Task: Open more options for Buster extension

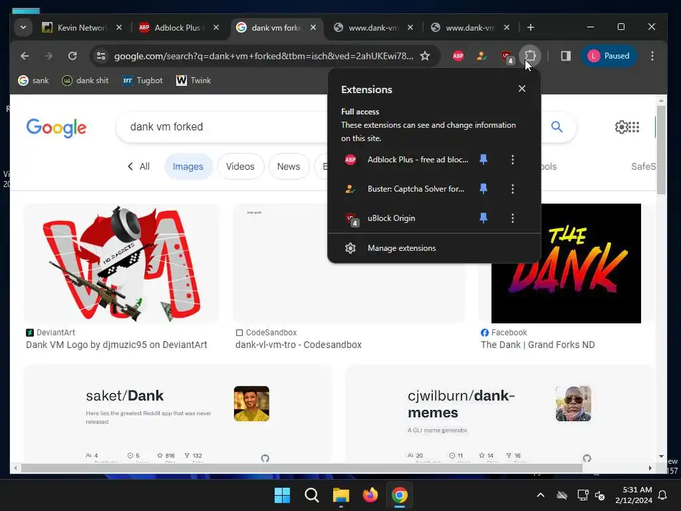Action: click(513, 189)
